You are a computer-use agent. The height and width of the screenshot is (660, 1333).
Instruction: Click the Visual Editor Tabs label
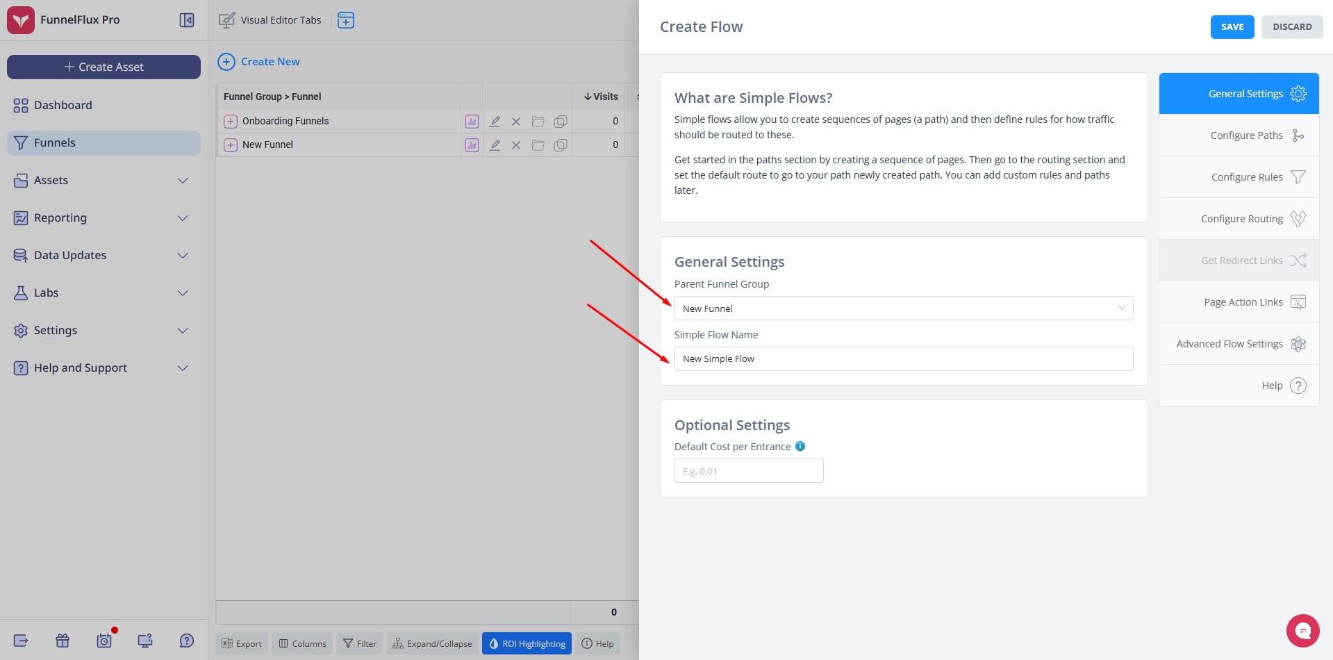click(x=281, y=20)
